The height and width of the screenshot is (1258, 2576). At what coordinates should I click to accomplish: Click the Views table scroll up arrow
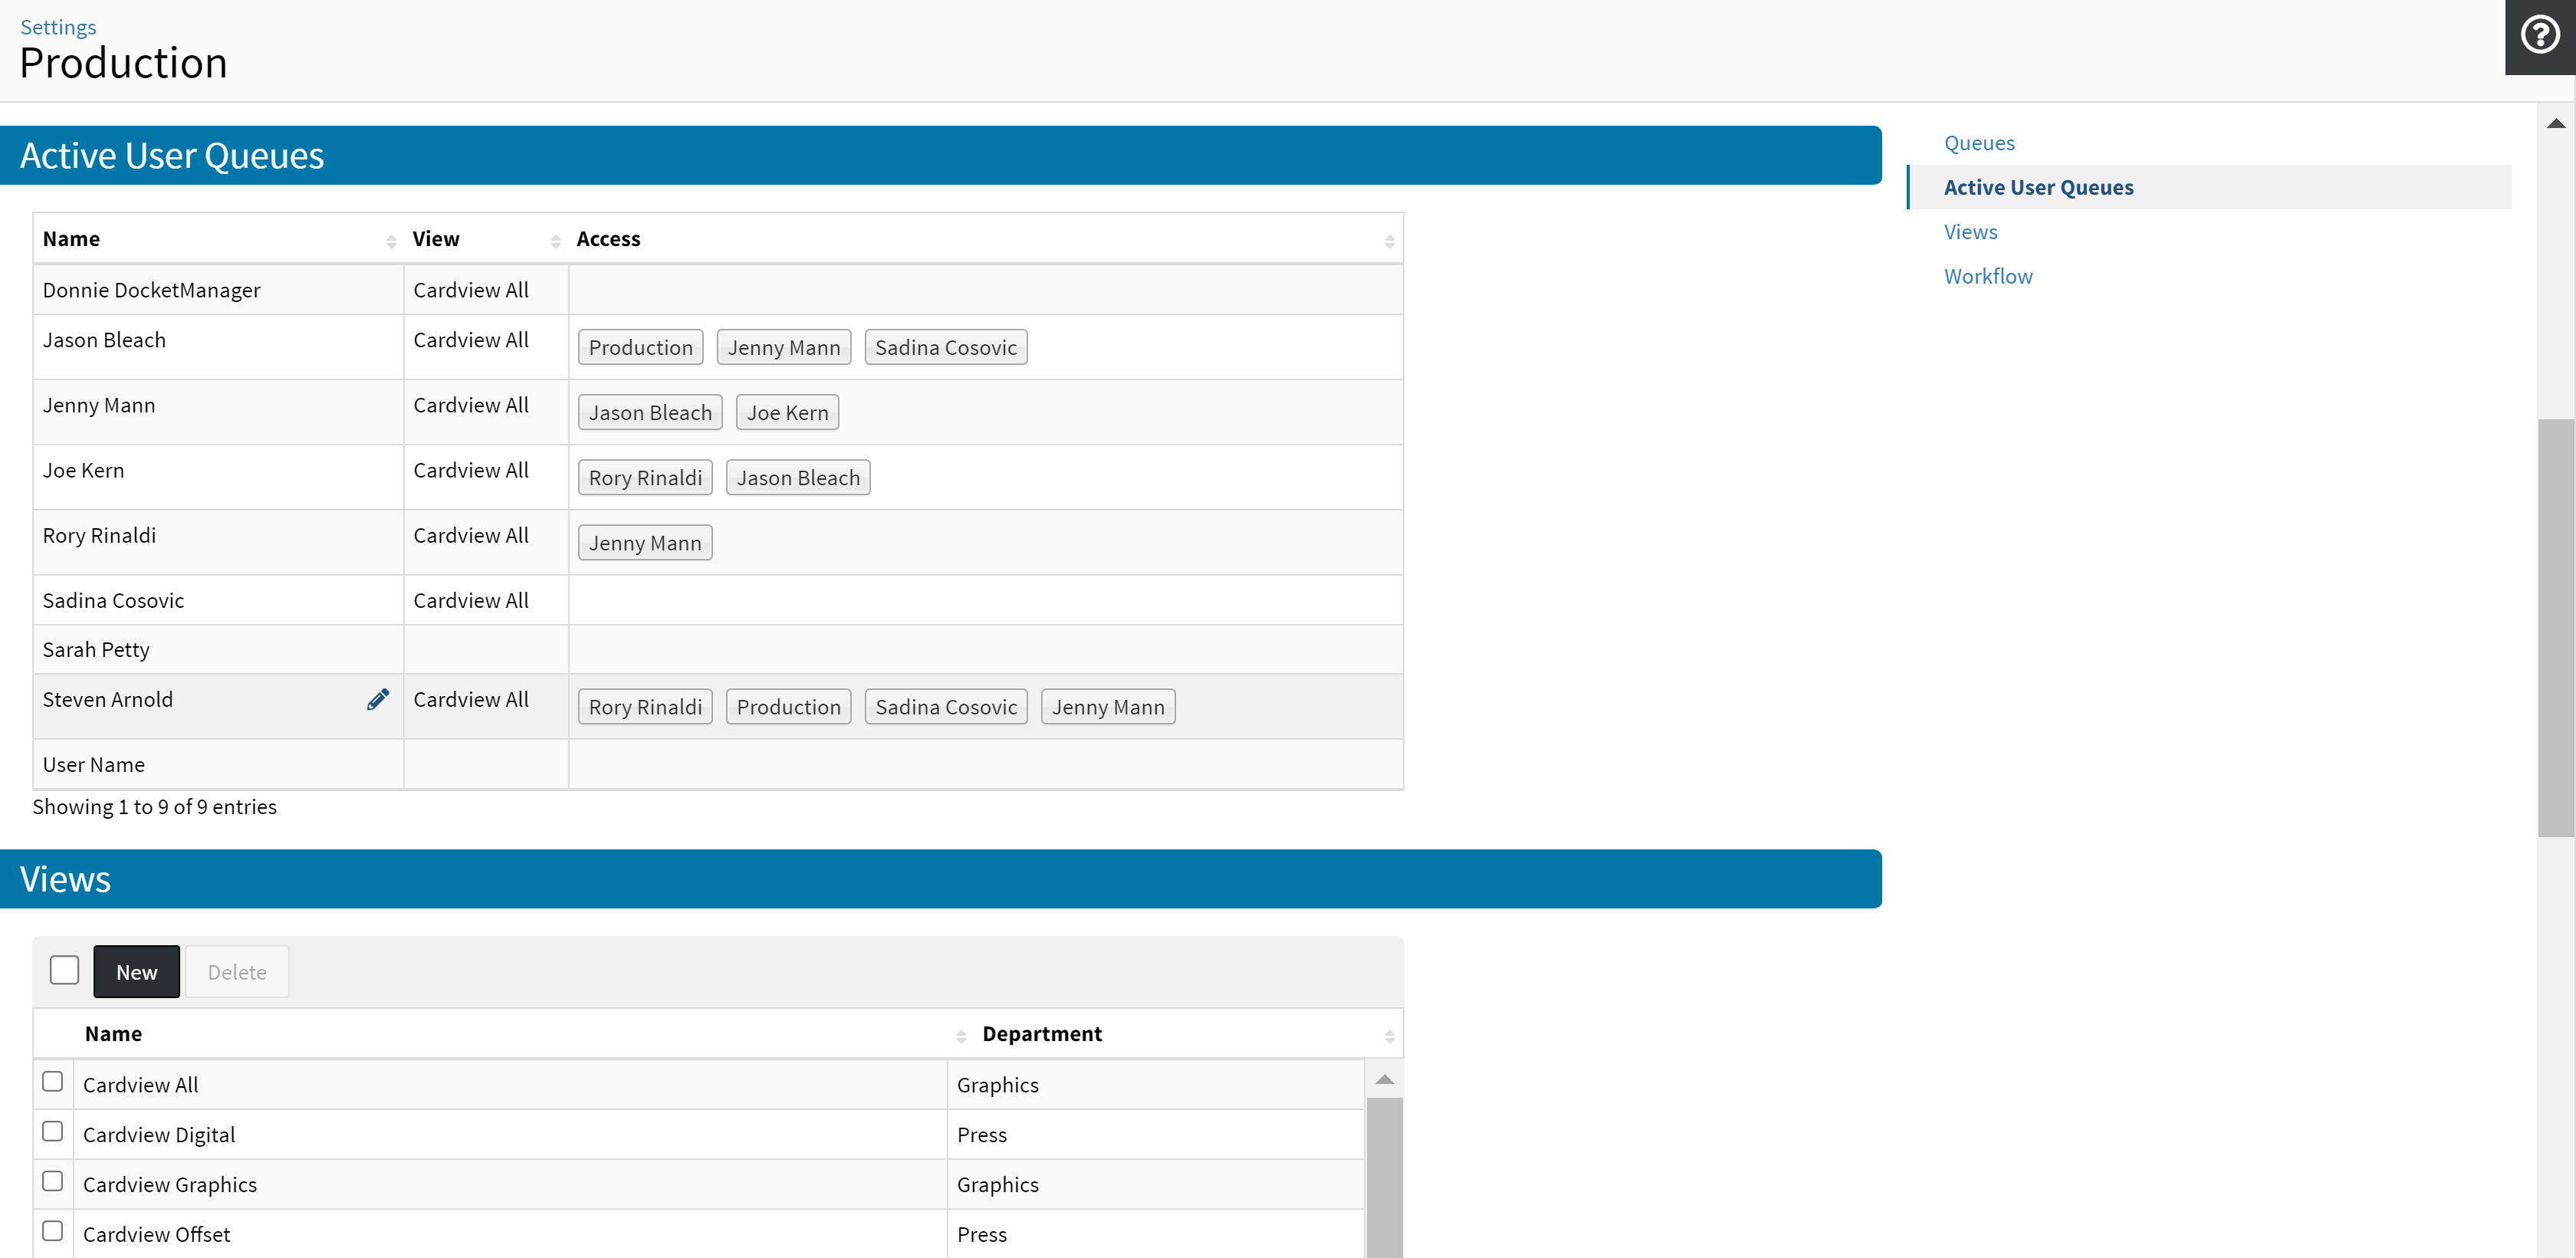pos(1384,1079)
